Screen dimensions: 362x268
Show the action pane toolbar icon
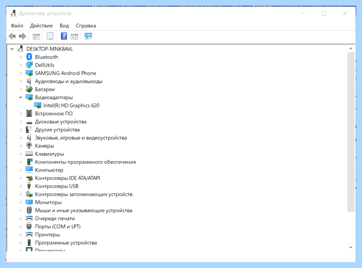point(74,36)
